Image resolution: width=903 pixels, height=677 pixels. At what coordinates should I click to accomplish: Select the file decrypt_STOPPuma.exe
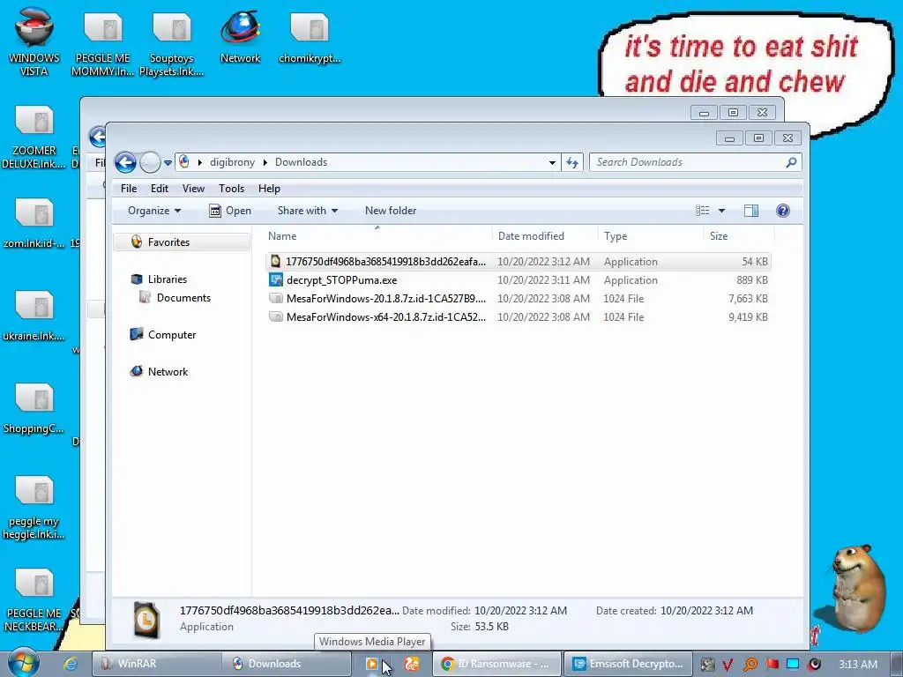(519, 280)
